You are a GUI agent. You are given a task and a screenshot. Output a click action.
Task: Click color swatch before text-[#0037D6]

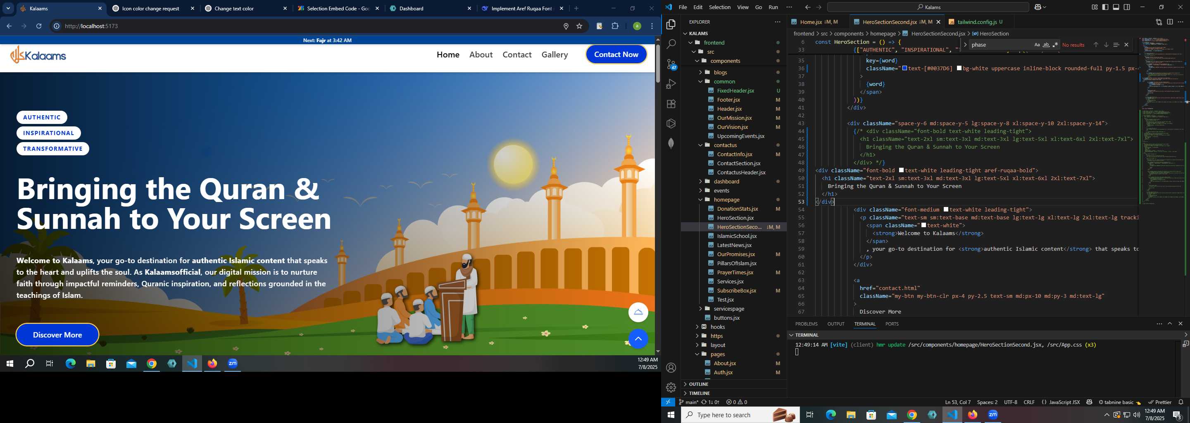coord(904,68)
